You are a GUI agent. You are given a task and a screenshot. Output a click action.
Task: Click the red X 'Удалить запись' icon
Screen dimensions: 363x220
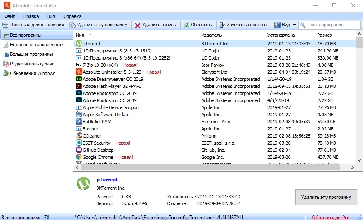click(138, 25)
